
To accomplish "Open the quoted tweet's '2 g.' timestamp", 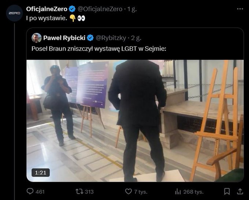I will pos(137,37).
